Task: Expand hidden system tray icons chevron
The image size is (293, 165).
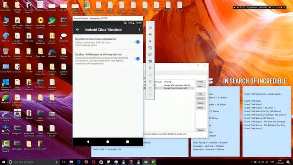Action: (251, 162)
